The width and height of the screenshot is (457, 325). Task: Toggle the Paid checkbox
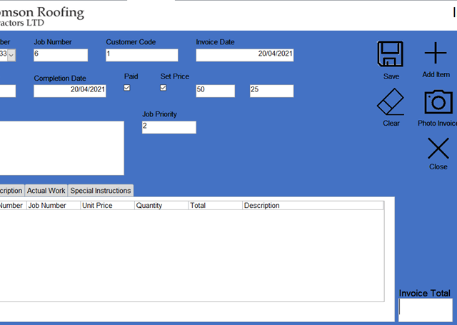click(x=127, y=88)
